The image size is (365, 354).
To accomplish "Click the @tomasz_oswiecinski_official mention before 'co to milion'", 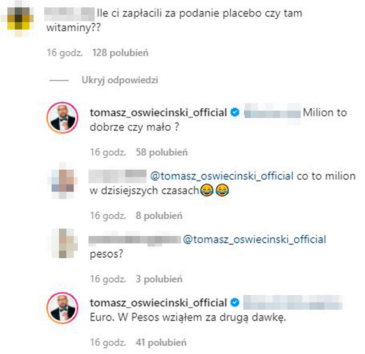I will tap(222, 176).
